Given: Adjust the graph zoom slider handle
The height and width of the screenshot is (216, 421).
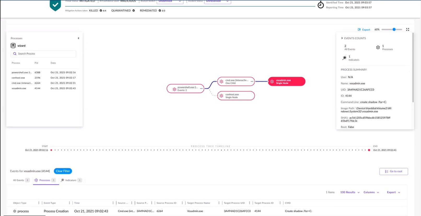Looking at the screenshot, I should coord(394,30).
